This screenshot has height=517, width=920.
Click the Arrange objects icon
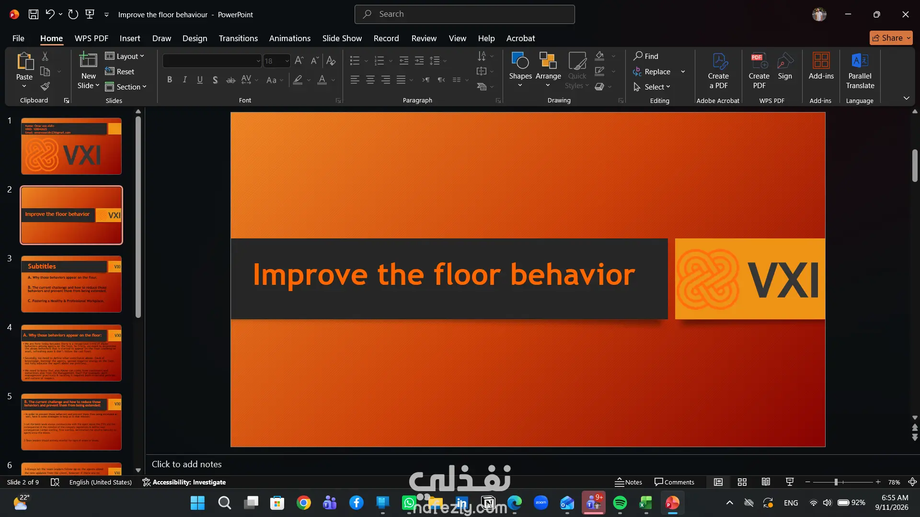point(548,70)
